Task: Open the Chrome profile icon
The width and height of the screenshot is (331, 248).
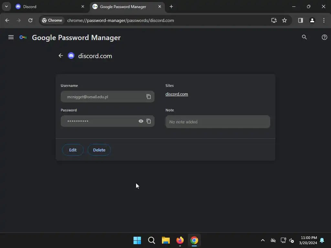Action: [312, 20]
